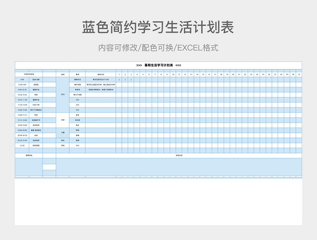Click the 8:00 time cell
317x240 pixels.
coord(22,80)
